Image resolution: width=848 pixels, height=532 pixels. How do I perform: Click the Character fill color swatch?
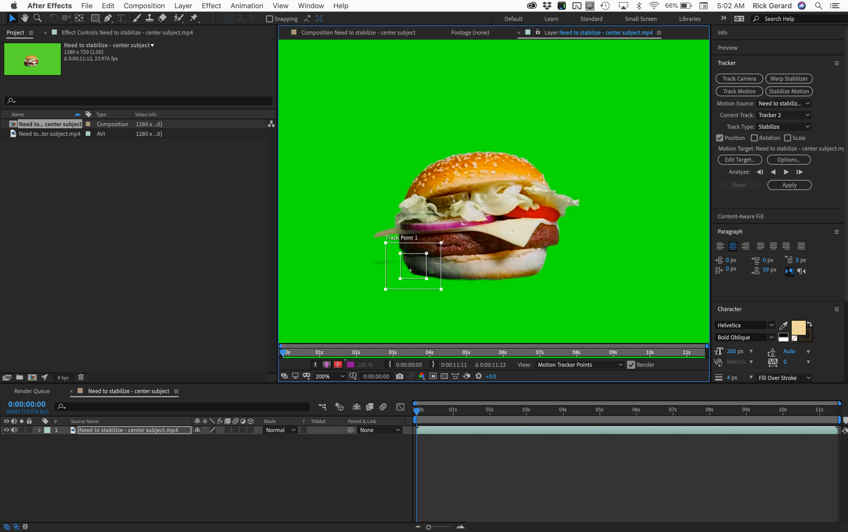tap(798, 328)
